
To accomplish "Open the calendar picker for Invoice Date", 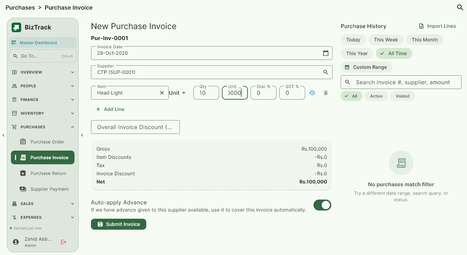I will (x=325, y=53).
